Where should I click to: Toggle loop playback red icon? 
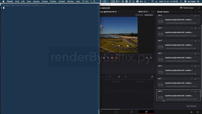[x=117, y=58]
